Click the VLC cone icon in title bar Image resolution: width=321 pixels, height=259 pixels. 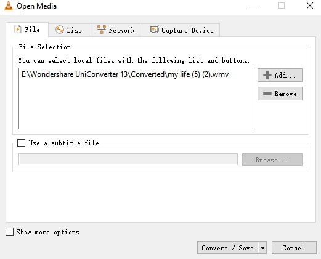click(9, 6)
